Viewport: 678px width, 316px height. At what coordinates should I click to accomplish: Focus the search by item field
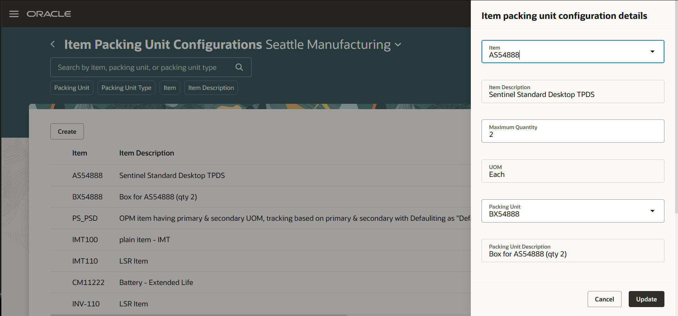[x=143, y=67]
